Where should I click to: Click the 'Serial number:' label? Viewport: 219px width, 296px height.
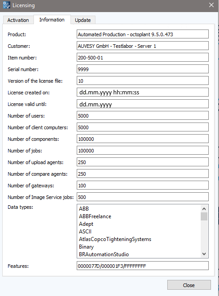point(23,69)
